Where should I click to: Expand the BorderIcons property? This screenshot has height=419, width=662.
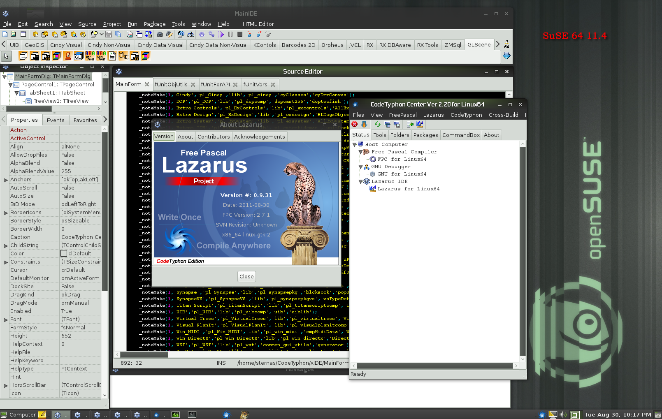(6, 213)
